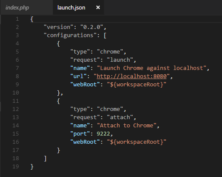Viewport: 222px width, 177px height.
Task: Click the port number 9222
Action: 103,134
